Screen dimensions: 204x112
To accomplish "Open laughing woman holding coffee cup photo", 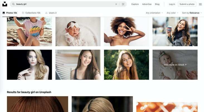I will click(175, 31).
